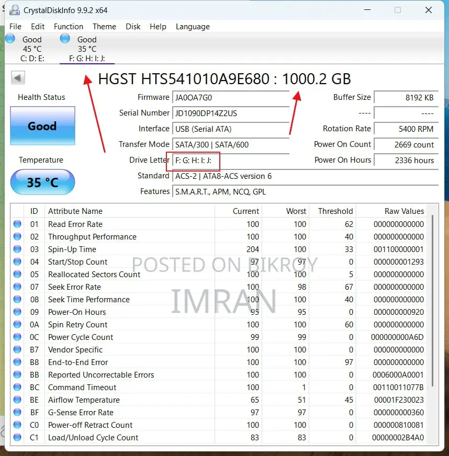Click the Drive Letter field
This screenshot has height=456, width=449.
[x=231, y=160]
